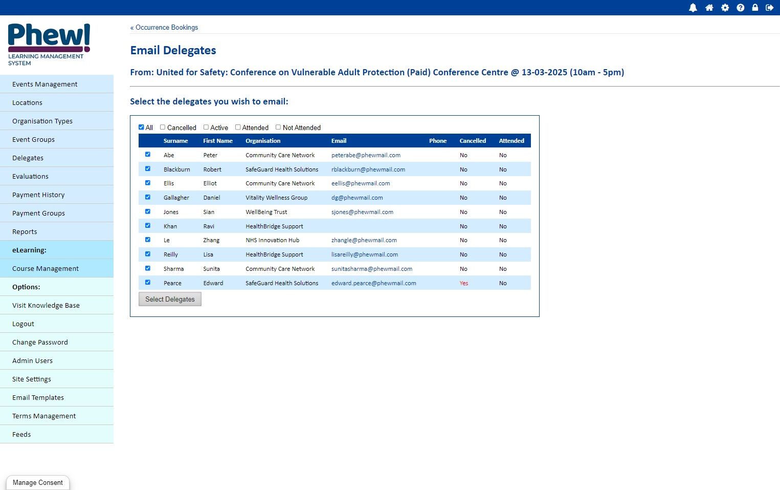Image resolution: width=780 pixels, height=490 pixels.
Task: Open Locations in the sidebar
Action: click(x=57, y=102)
